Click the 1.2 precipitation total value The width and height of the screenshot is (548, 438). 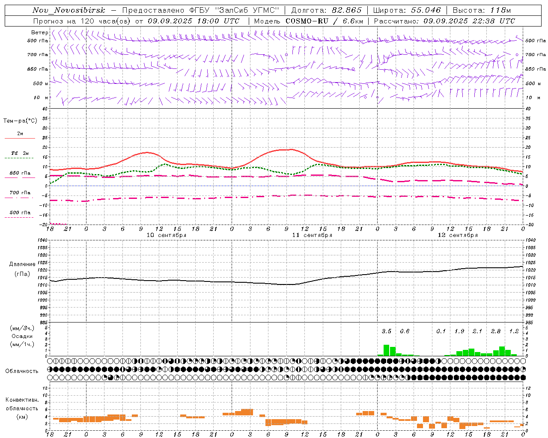coord(514,331)
